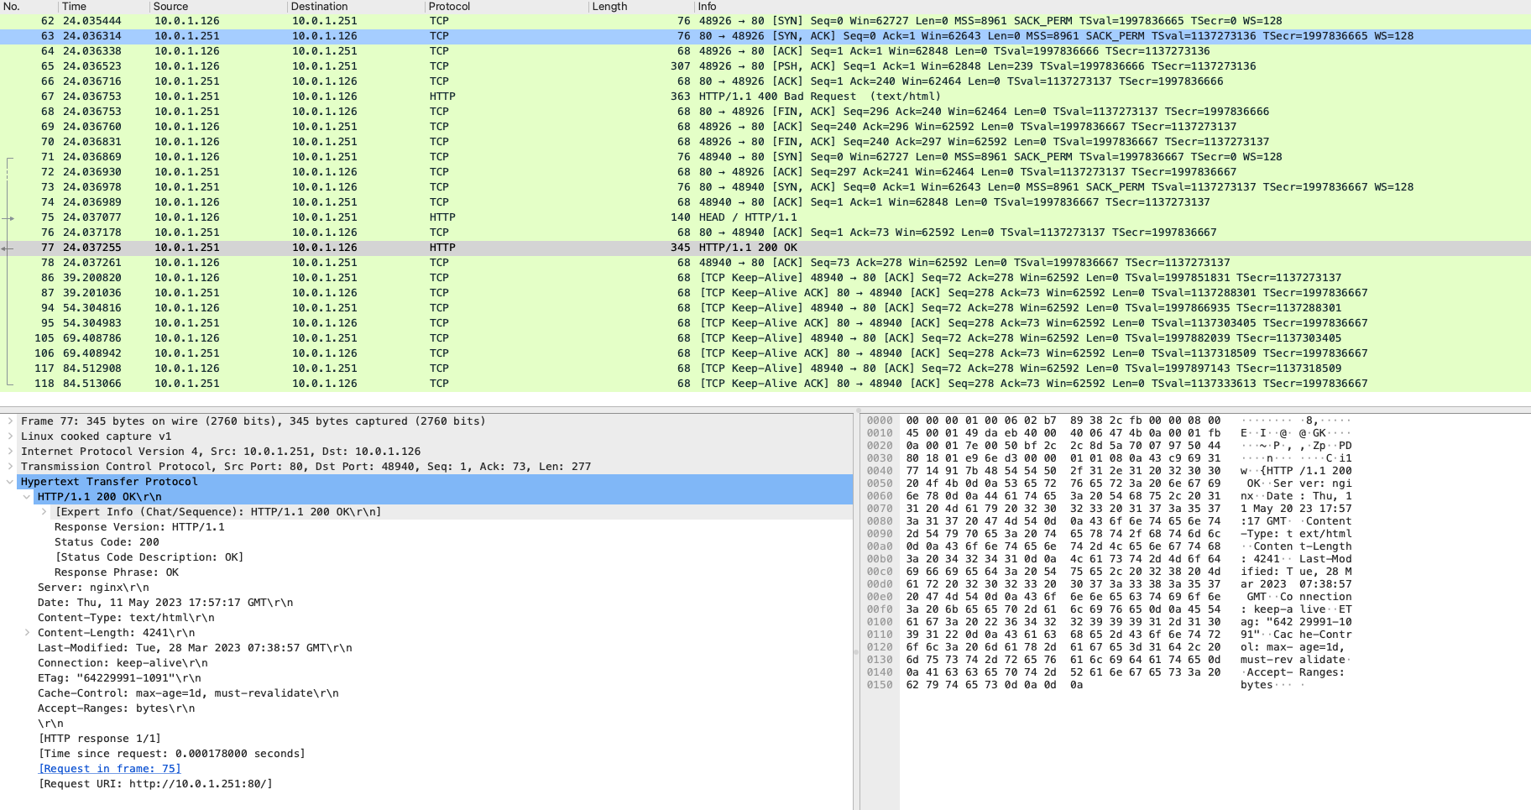
Task: Click hex offset 0040 row in bytes pane
Action: (x=880, y=471)
